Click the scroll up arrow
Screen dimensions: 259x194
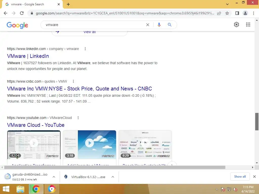(257, 20)
